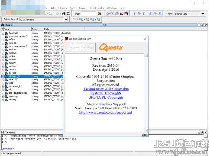
Task: Click the Step Out up-arrow icon
Action: 144,13
